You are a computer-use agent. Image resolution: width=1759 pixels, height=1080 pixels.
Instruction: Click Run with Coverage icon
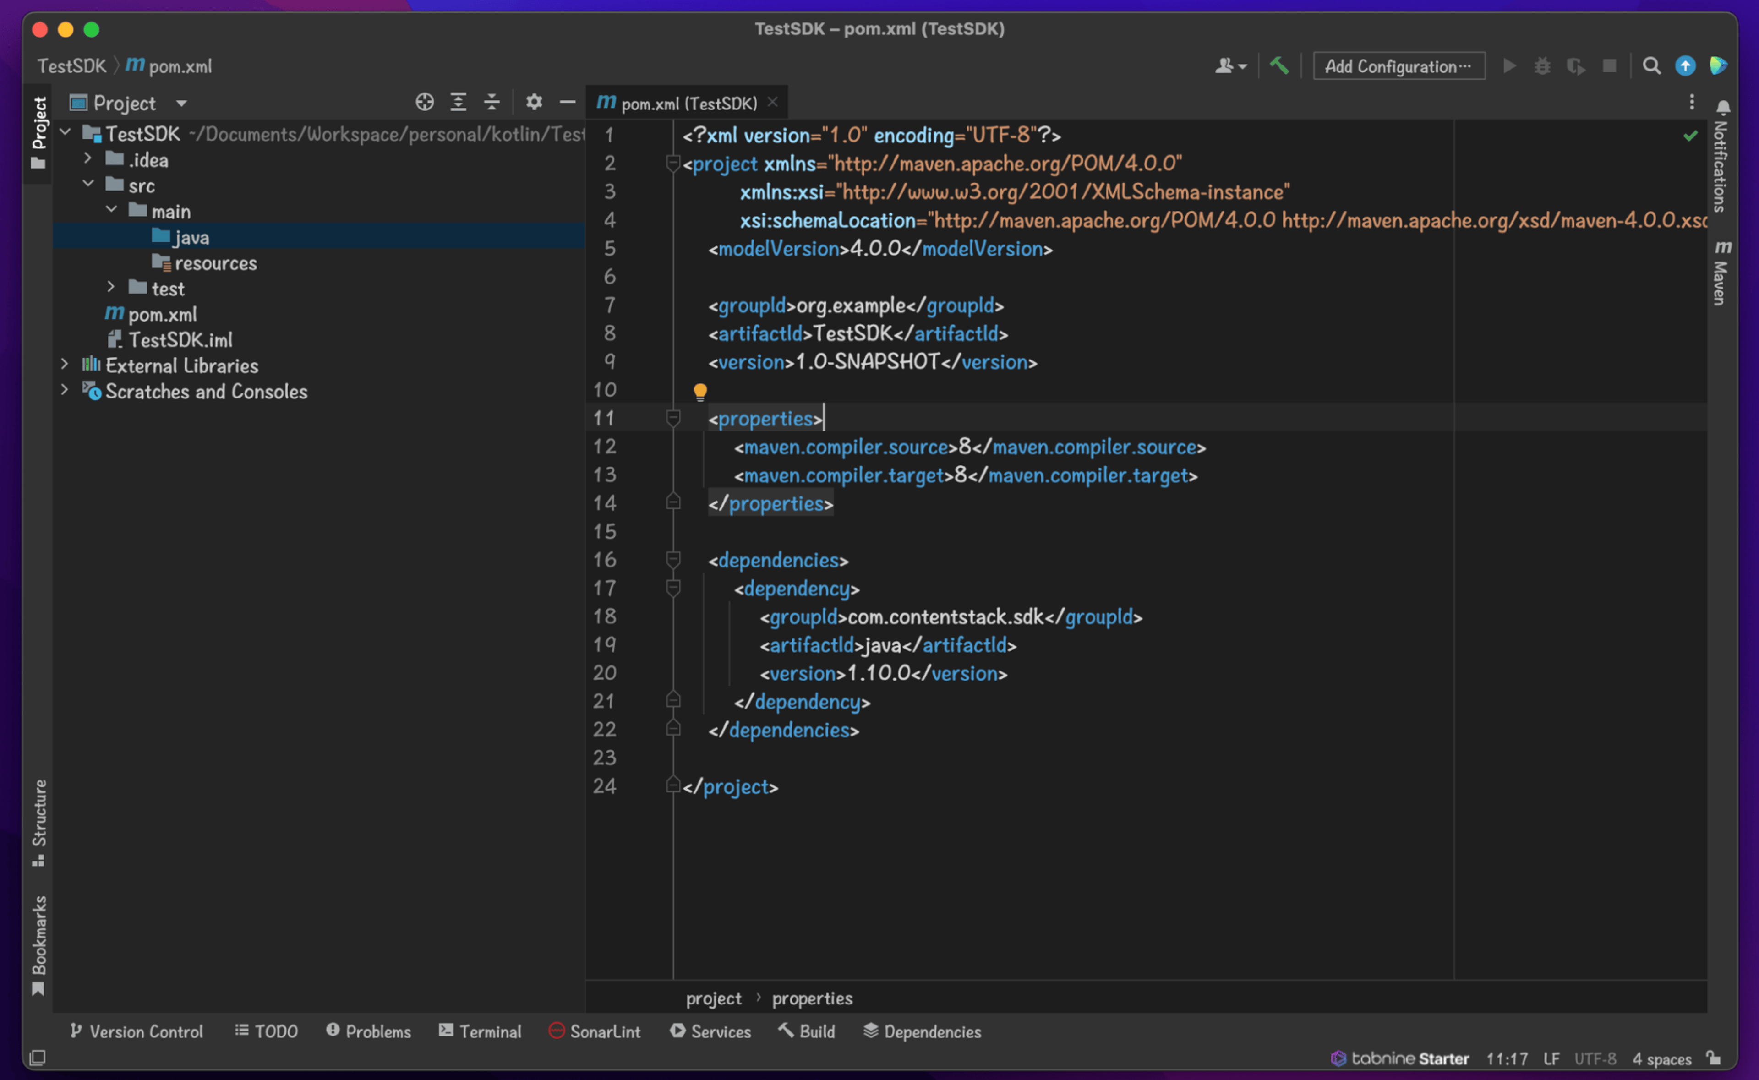[x=1575, y=66]
